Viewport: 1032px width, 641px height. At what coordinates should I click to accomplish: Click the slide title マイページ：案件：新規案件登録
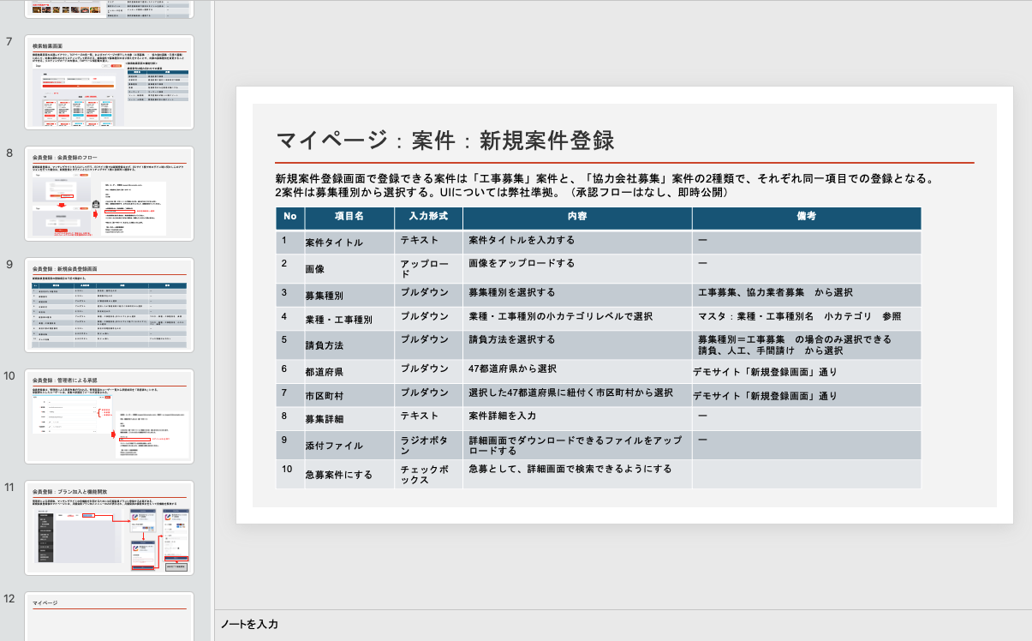[x=444, y=141]
